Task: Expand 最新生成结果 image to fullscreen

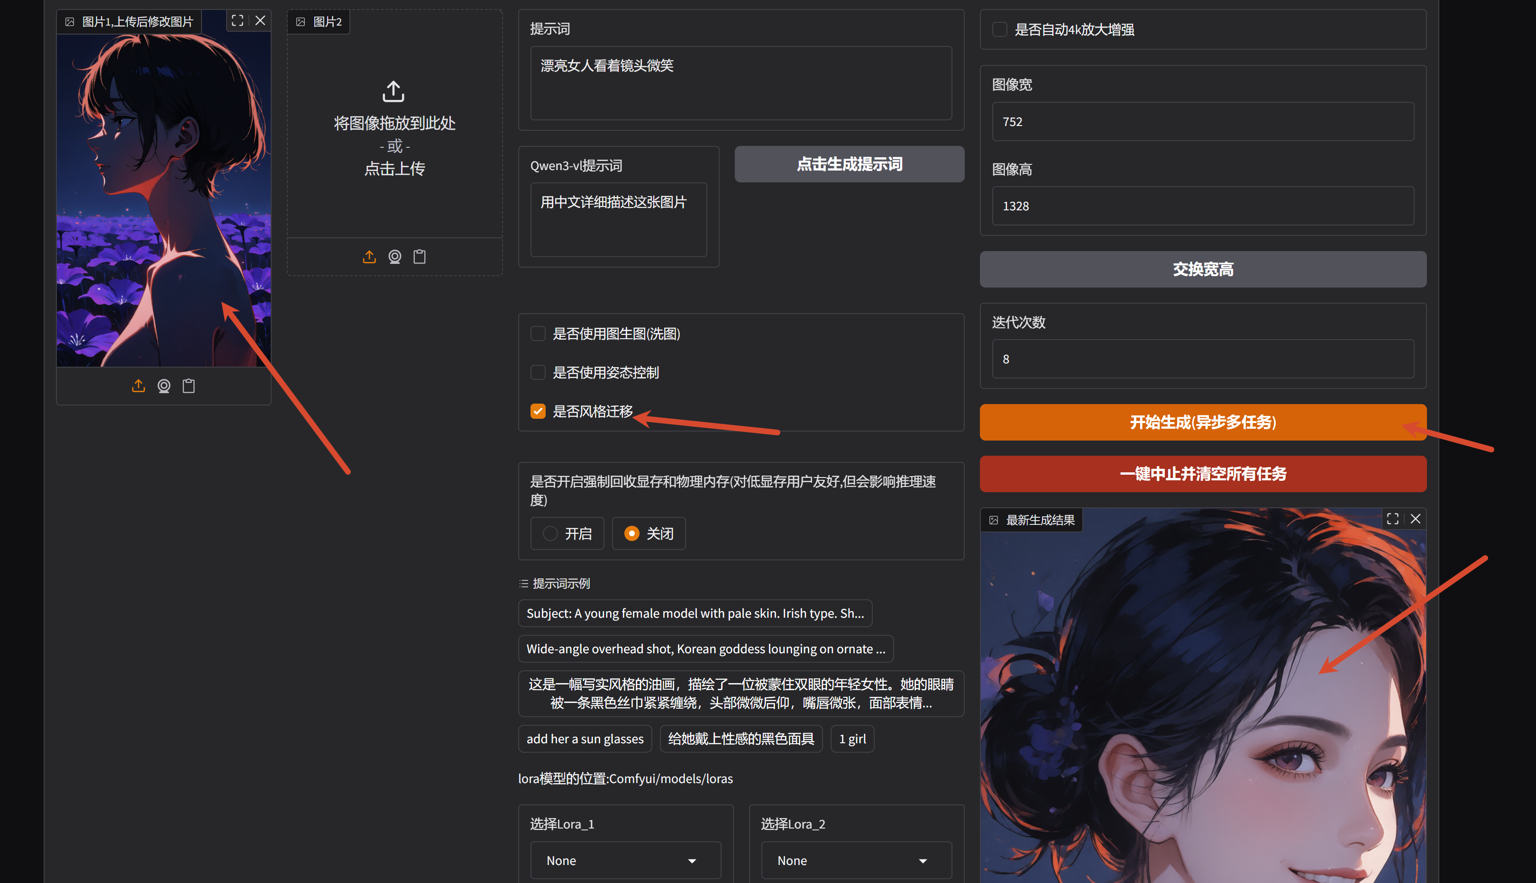Action: [x=1392, y=519]
